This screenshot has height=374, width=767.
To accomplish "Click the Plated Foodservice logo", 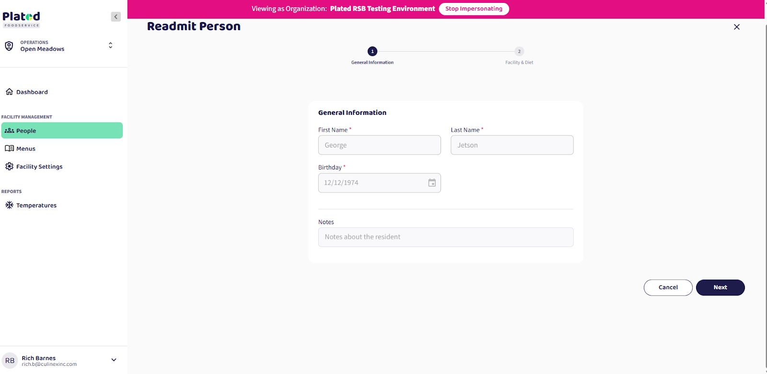I will click(x=22, y=19).
